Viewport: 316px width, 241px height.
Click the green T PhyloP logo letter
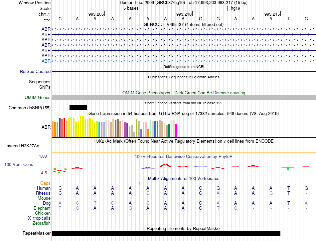[x=288, y=168]
